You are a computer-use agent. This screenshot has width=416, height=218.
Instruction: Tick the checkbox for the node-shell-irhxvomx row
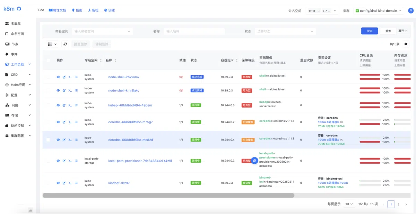point(48,77)
